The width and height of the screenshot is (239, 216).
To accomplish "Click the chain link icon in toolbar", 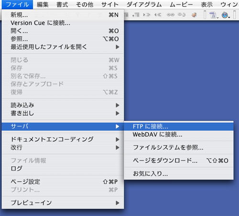I will coord(171,15).
